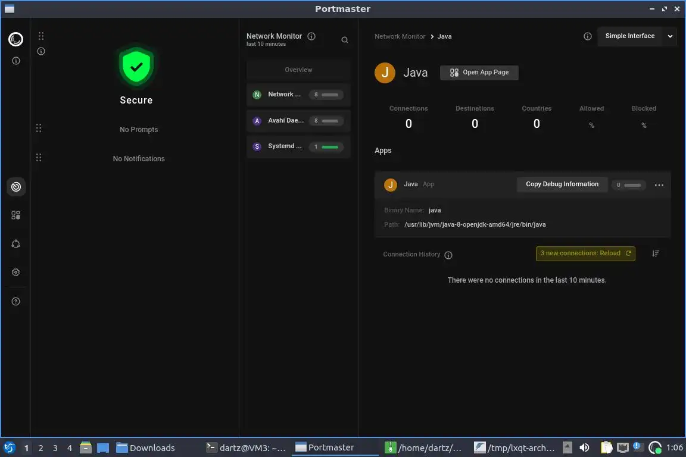Click info icon left of Simple Interface

tap(588, 36)
